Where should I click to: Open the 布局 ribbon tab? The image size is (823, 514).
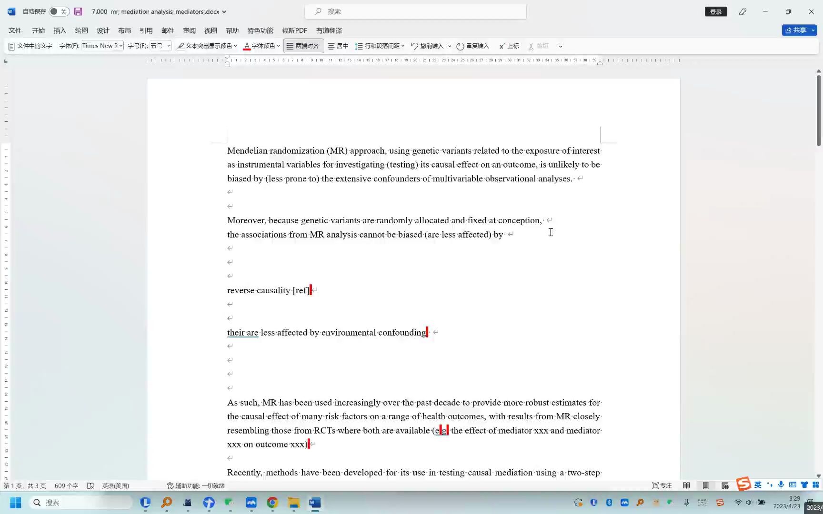click(125, 30)
